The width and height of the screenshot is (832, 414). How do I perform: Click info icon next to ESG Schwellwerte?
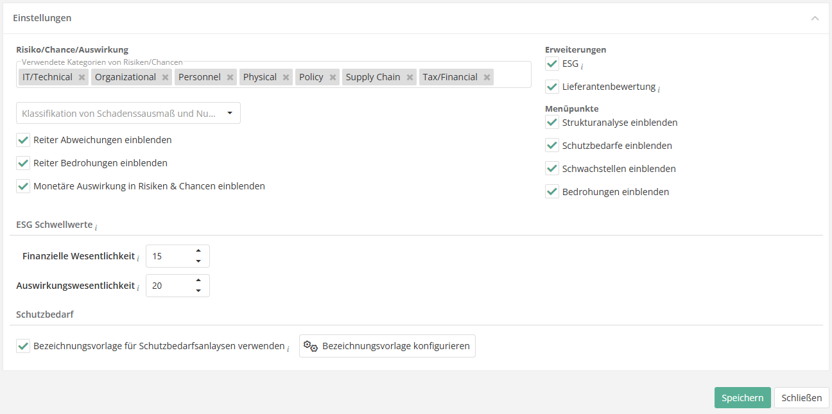pyautogui.click(x=96, y=227)
